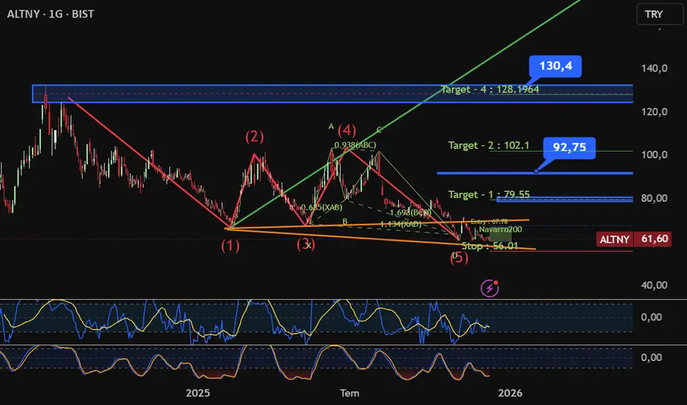Select the red wave label (2)
The height and width of the screenshot is (405, 687).
pos(254,137)
